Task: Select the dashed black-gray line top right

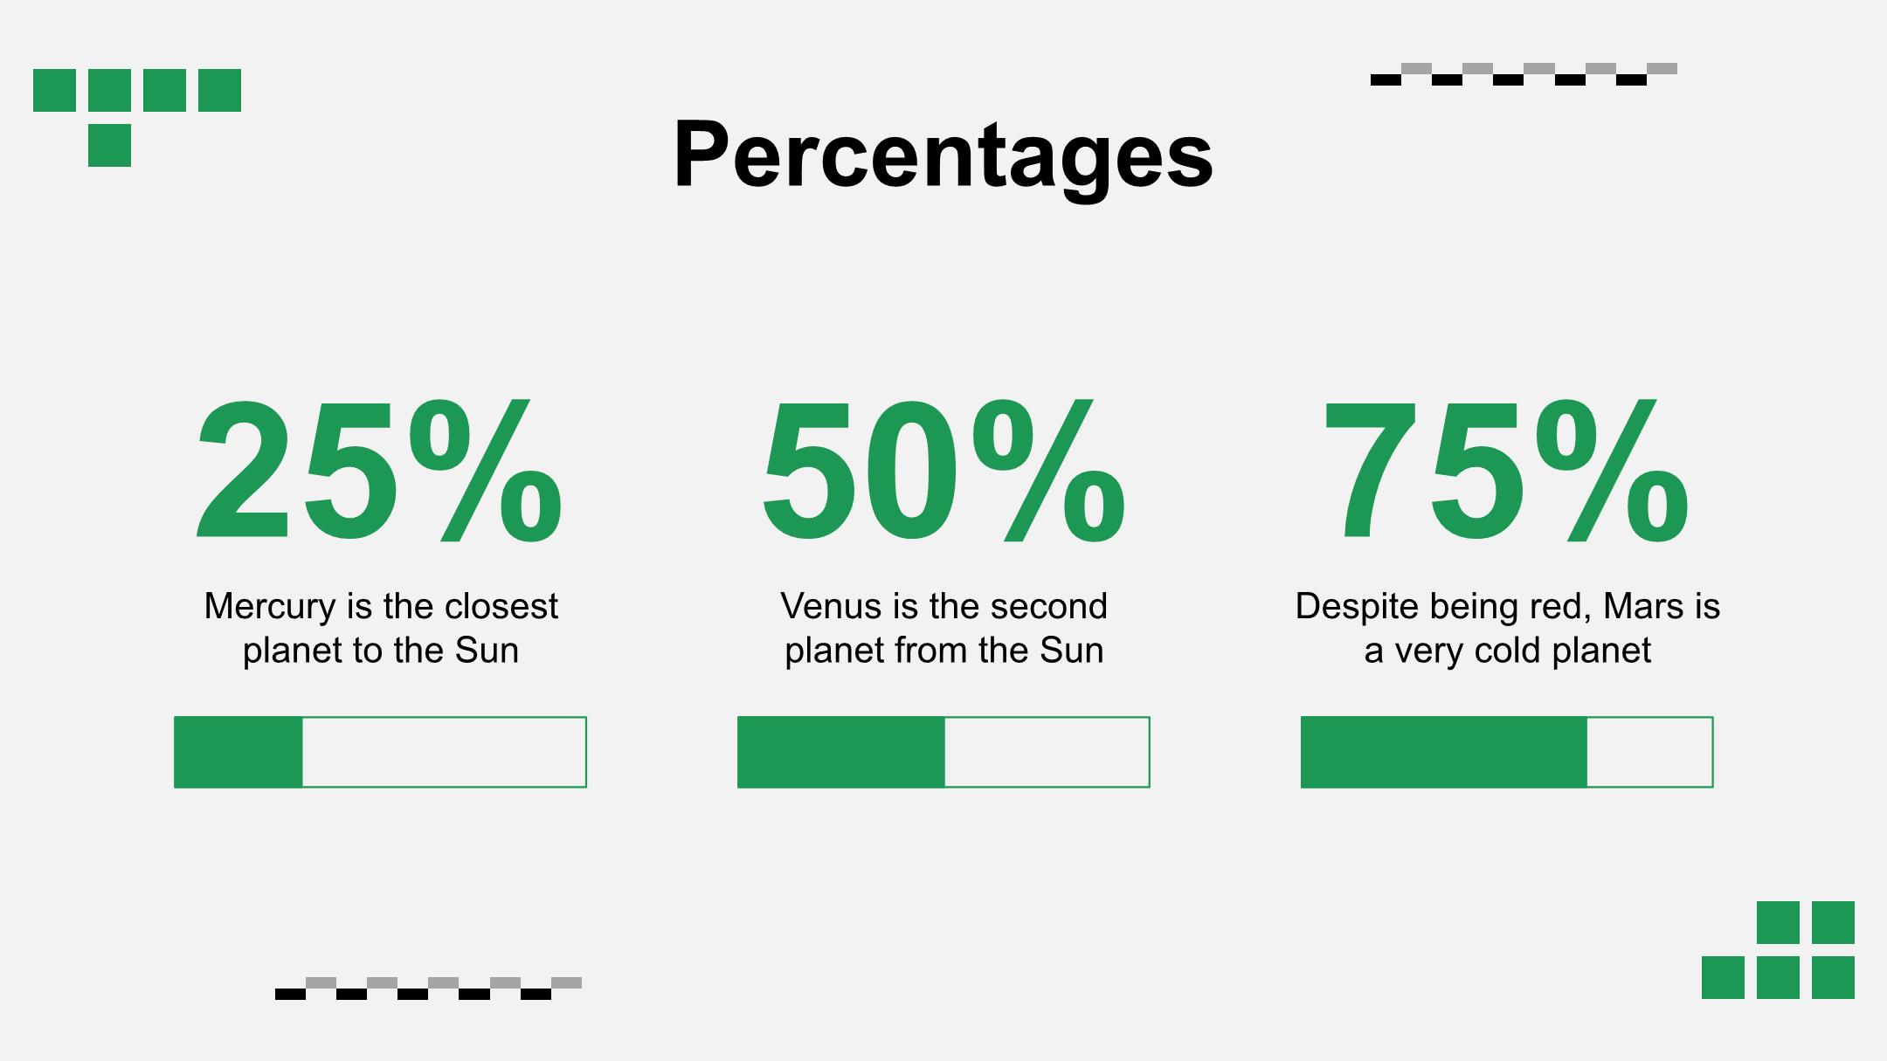Action: coord(1524,74)
